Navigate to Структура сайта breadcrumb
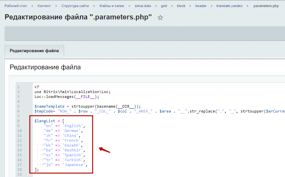Viewport: 285px width, 177px height. 75,6
